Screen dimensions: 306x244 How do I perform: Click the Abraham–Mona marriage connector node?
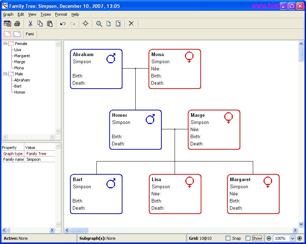click(135, 68)
